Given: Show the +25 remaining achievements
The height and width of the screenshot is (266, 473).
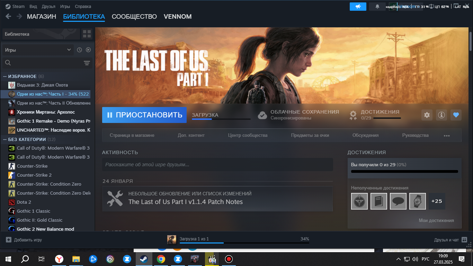Looking at the screenshot, I should [437, 201].
